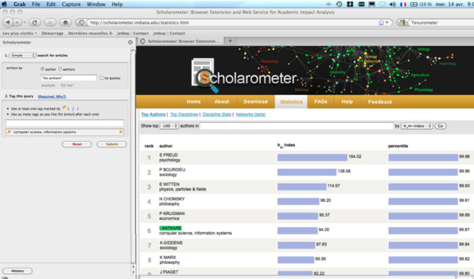Click the Required, Why? link
474x279 pixels.
pyautogui.click(x=52, y=97)
